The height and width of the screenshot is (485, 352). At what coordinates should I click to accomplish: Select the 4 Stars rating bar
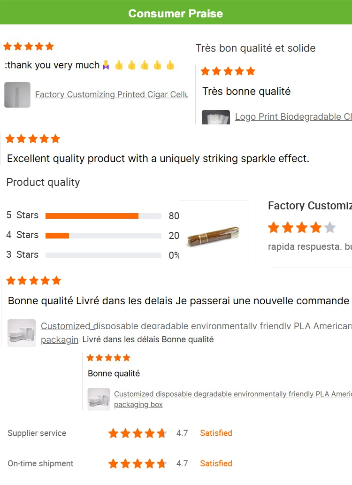pyautogui.click(x=103, y=236)
